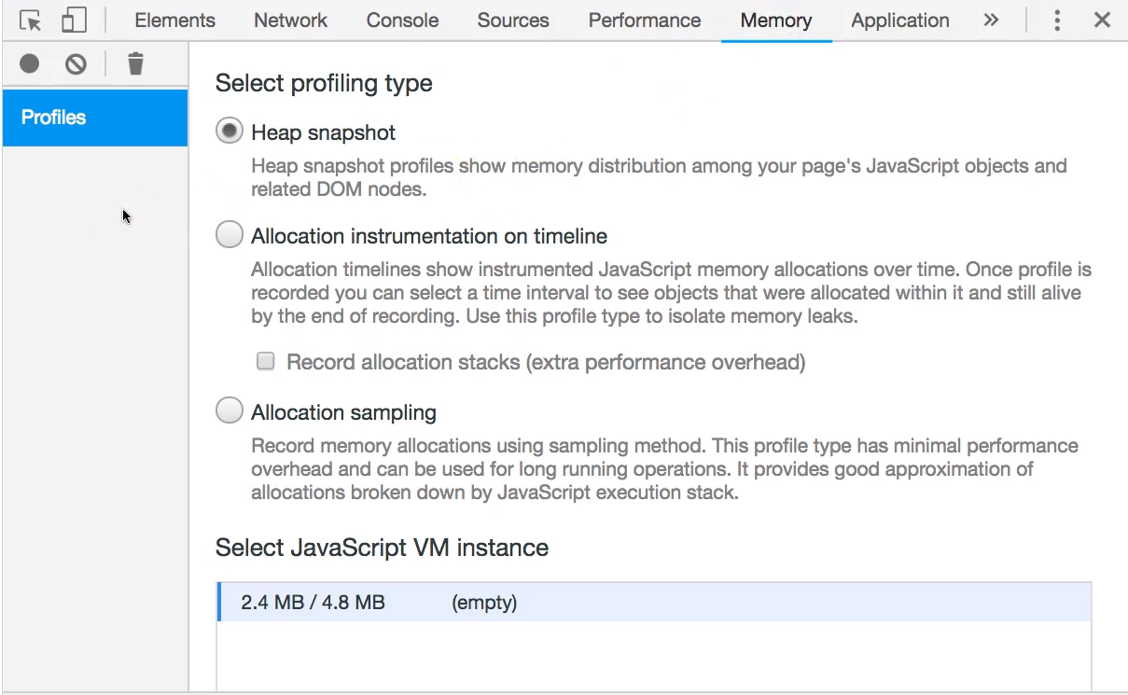Select the Allocation sampling radio button
1128x695 pixels.
(230, 411)
